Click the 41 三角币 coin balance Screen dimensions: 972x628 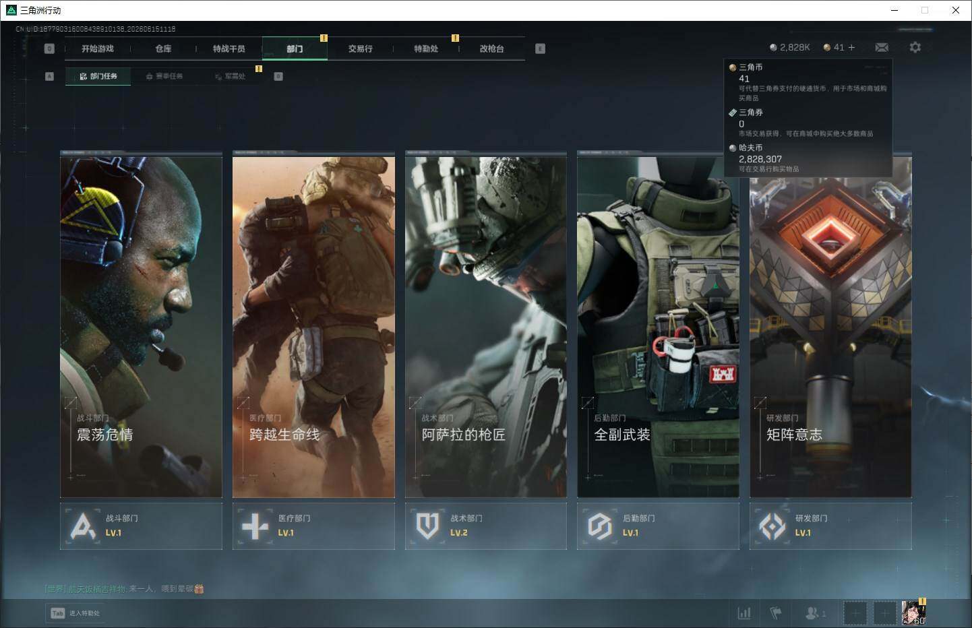tap(834, 47)
